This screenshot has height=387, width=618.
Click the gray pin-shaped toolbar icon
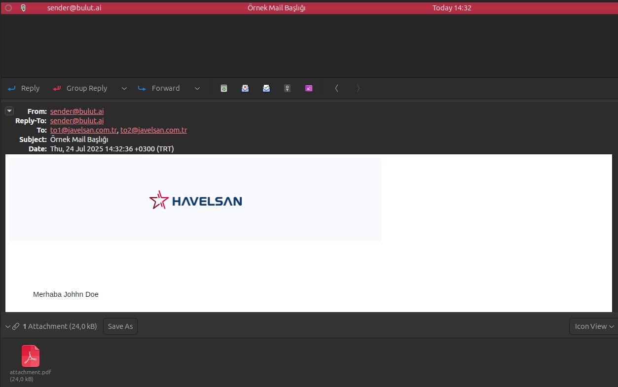(x=287, y=88)
